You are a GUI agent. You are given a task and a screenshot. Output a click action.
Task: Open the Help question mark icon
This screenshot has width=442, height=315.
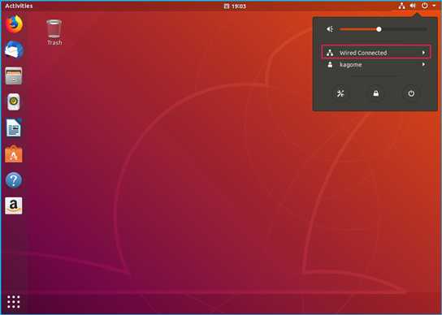pos(14,180)
